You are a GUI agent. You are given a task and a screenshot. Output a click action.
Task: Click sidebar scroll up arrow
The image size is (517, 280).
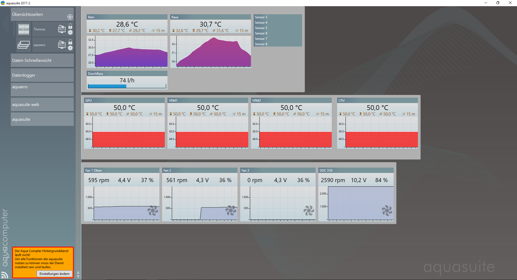(78, 272)
